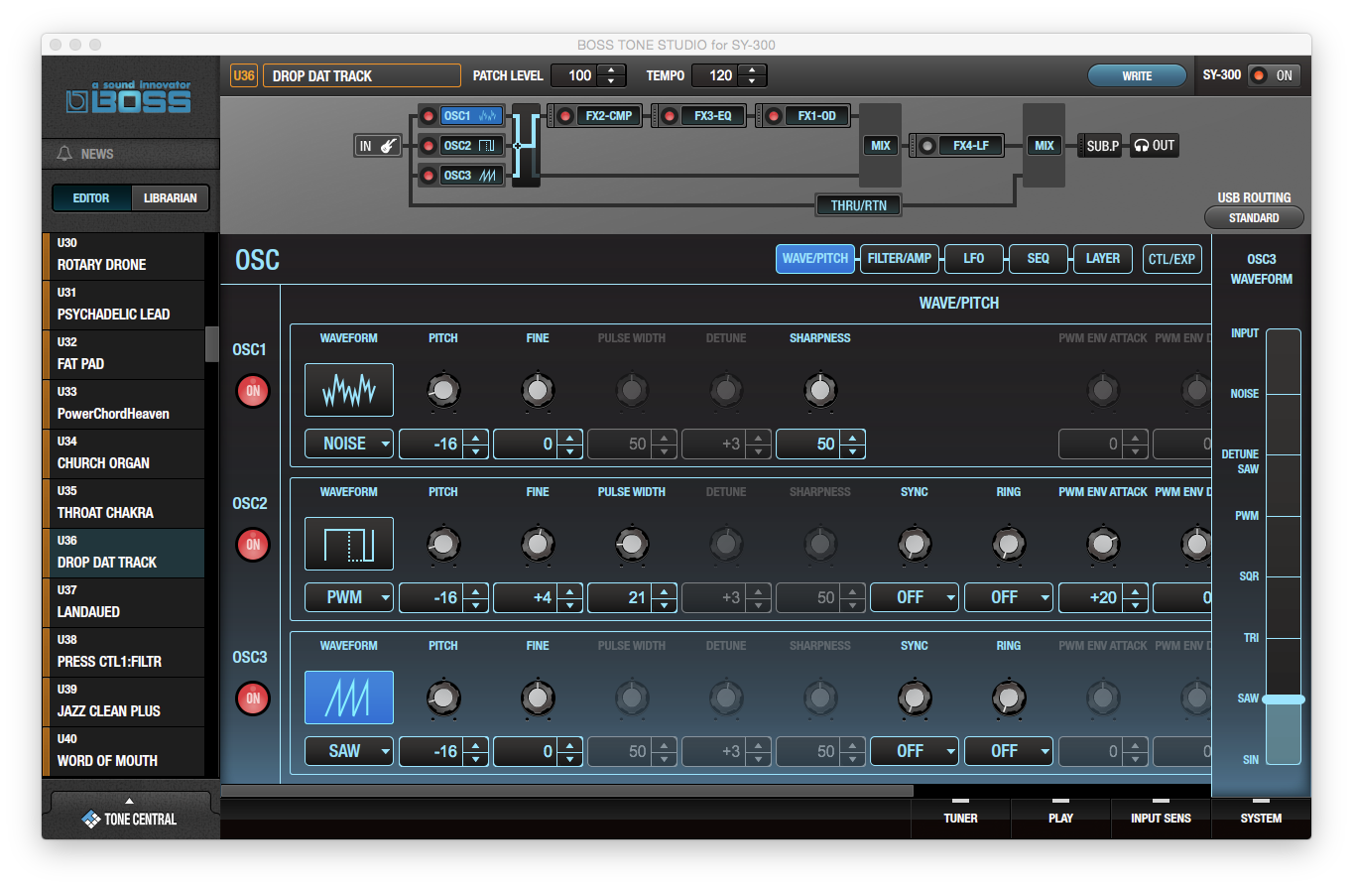Click the first MIX block in the chain
Screen dimensions: 1353x889
click(880, 145)
